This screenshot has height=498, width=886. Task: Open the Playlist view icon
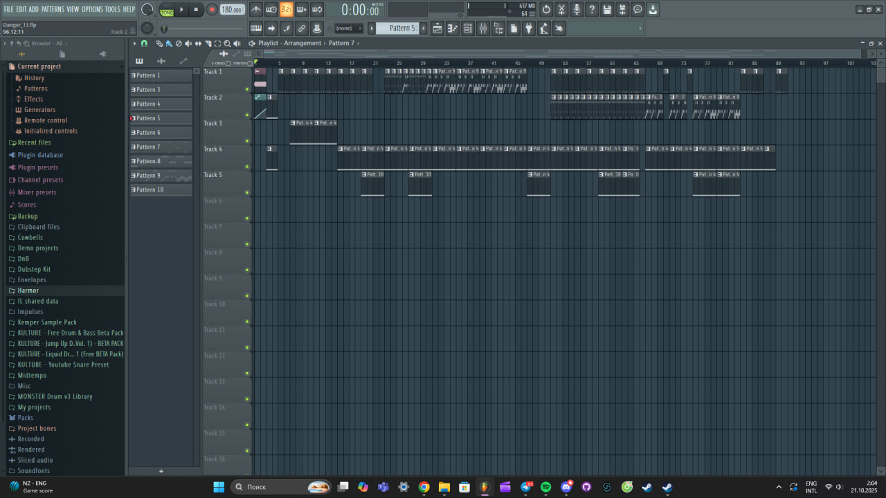click(437, 28)
